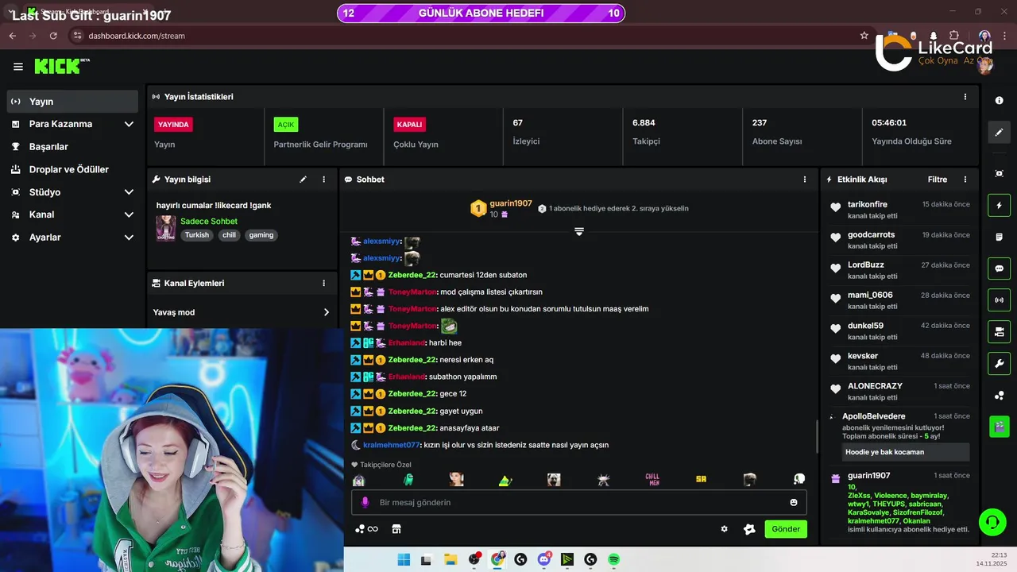
Task: Collapse the pinned gift leaderboard arrow
Action: coord(579,231)
